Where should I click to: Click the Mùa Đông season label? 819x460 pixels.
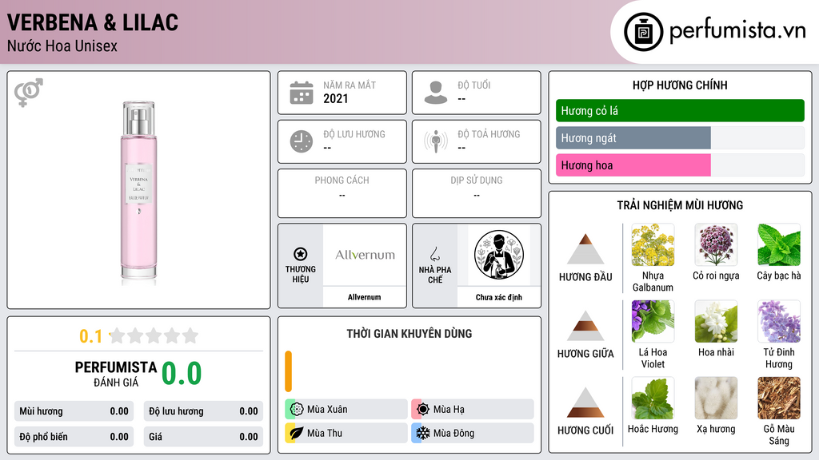point(453,433)
